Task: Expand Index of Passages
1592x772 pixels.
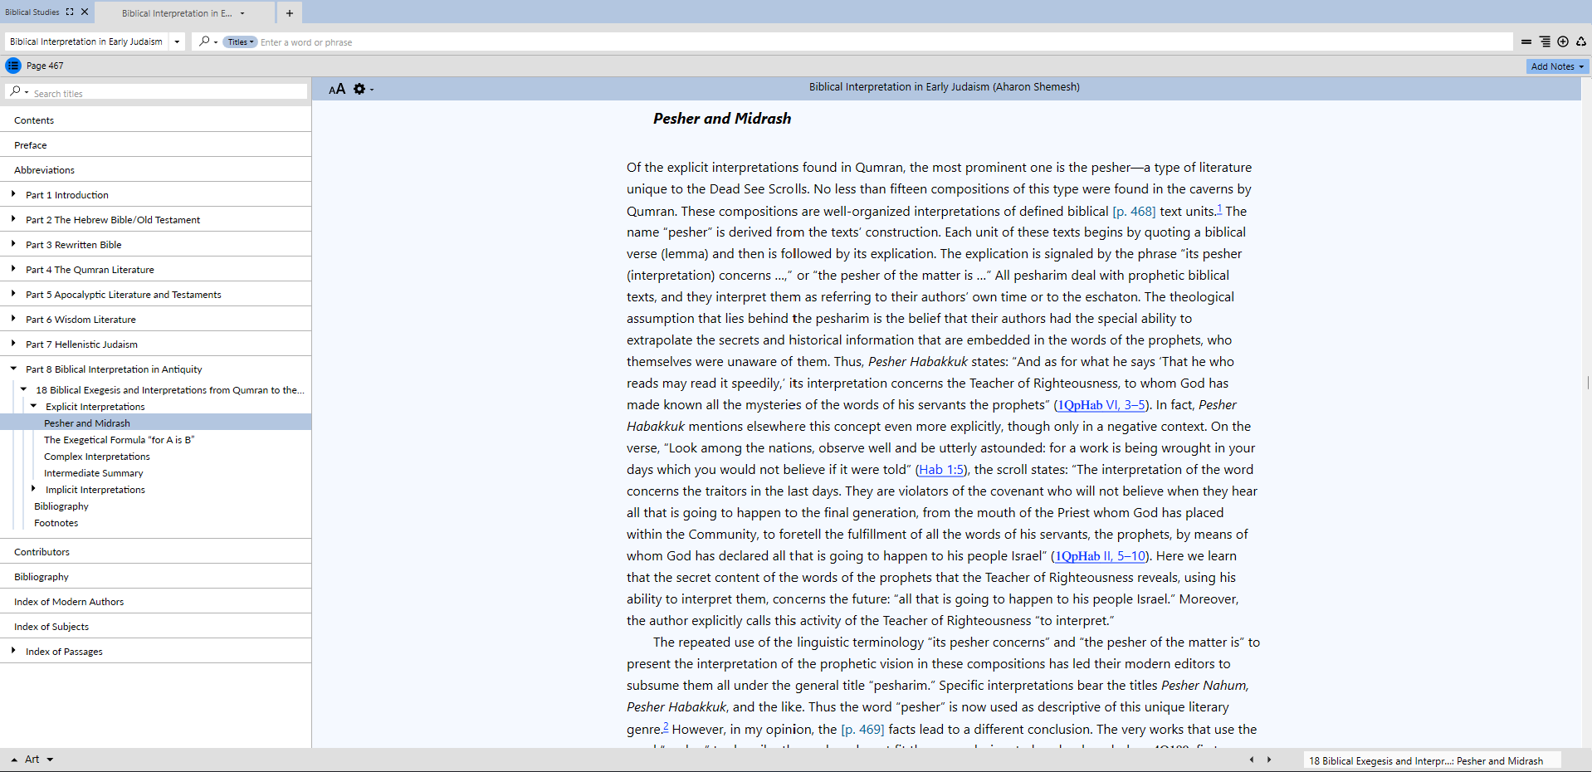Action: pos(13,651)
